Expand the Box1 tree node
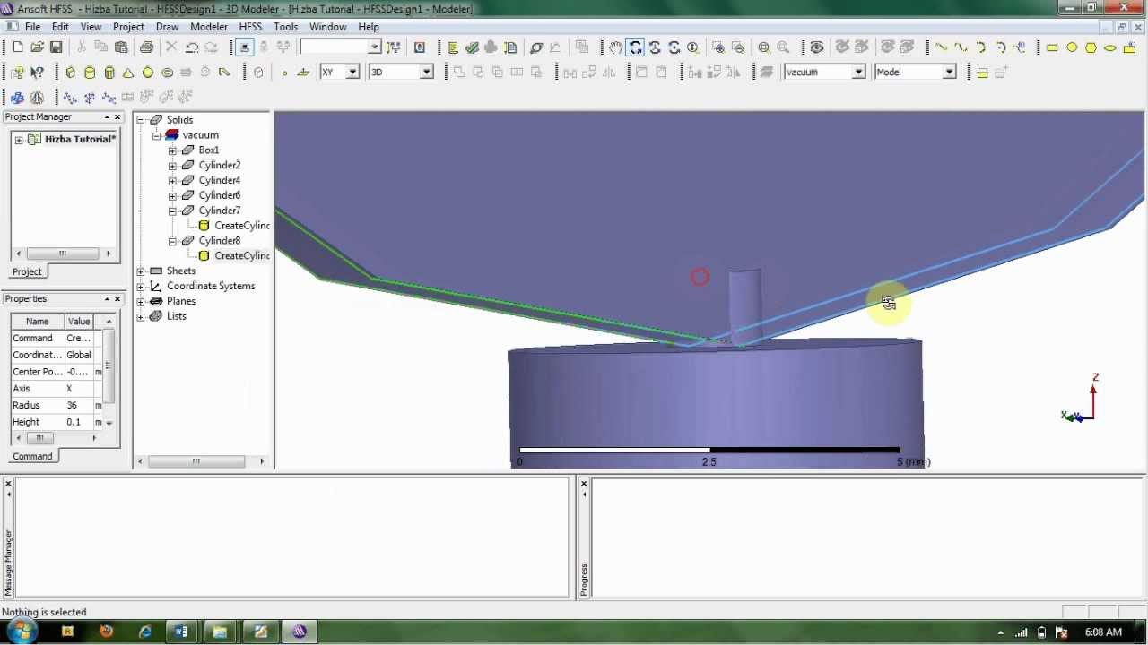The image size is (1148, 645). click(172, 150)
